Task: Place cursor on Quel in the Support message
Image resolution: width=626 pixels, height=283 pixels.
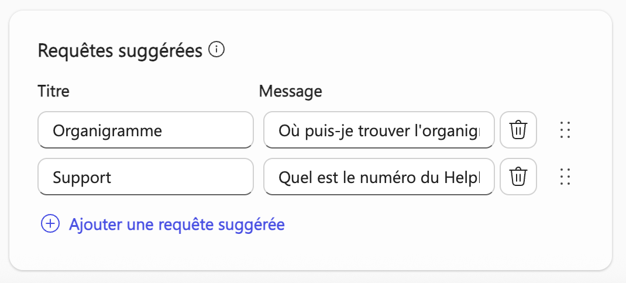Action: pos(292,177)
